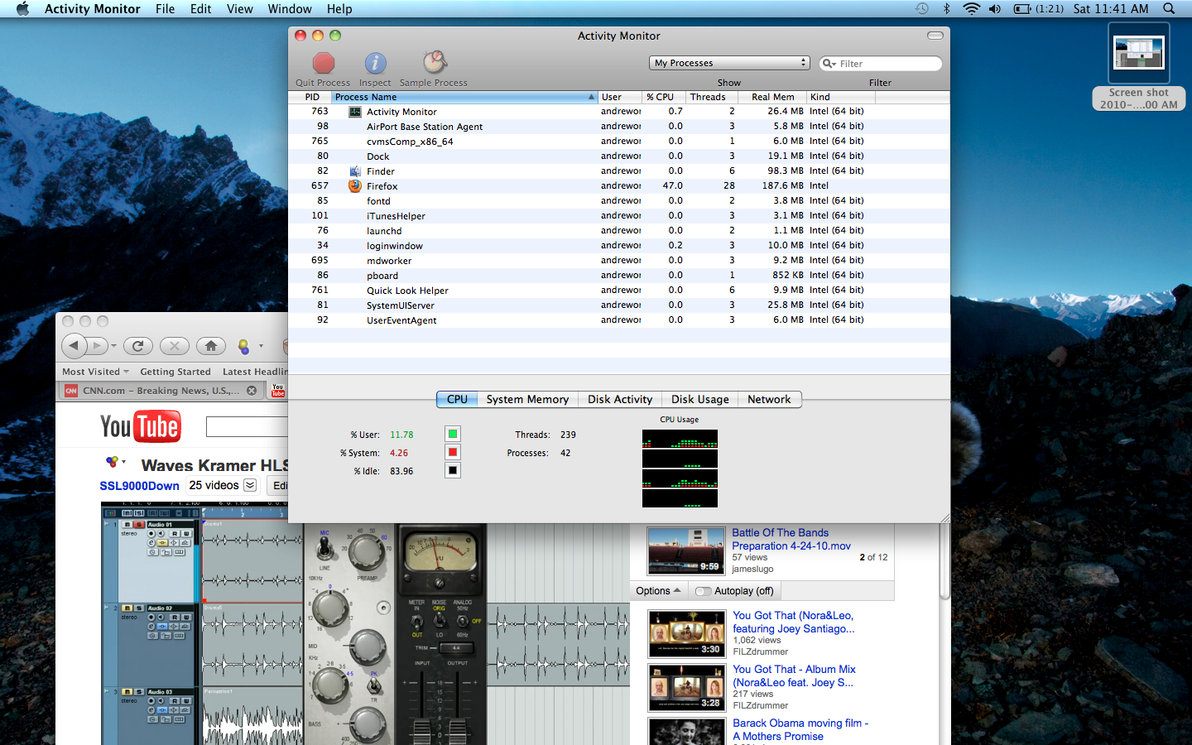The width and height of the screenshot is (1192, 745).
Task: Click the volume icon in menu bar
Action: coord(995,8)
